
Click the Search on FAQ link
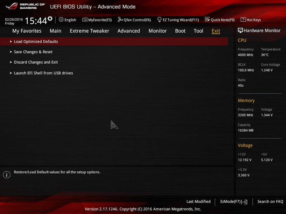[x=270, y=201]
